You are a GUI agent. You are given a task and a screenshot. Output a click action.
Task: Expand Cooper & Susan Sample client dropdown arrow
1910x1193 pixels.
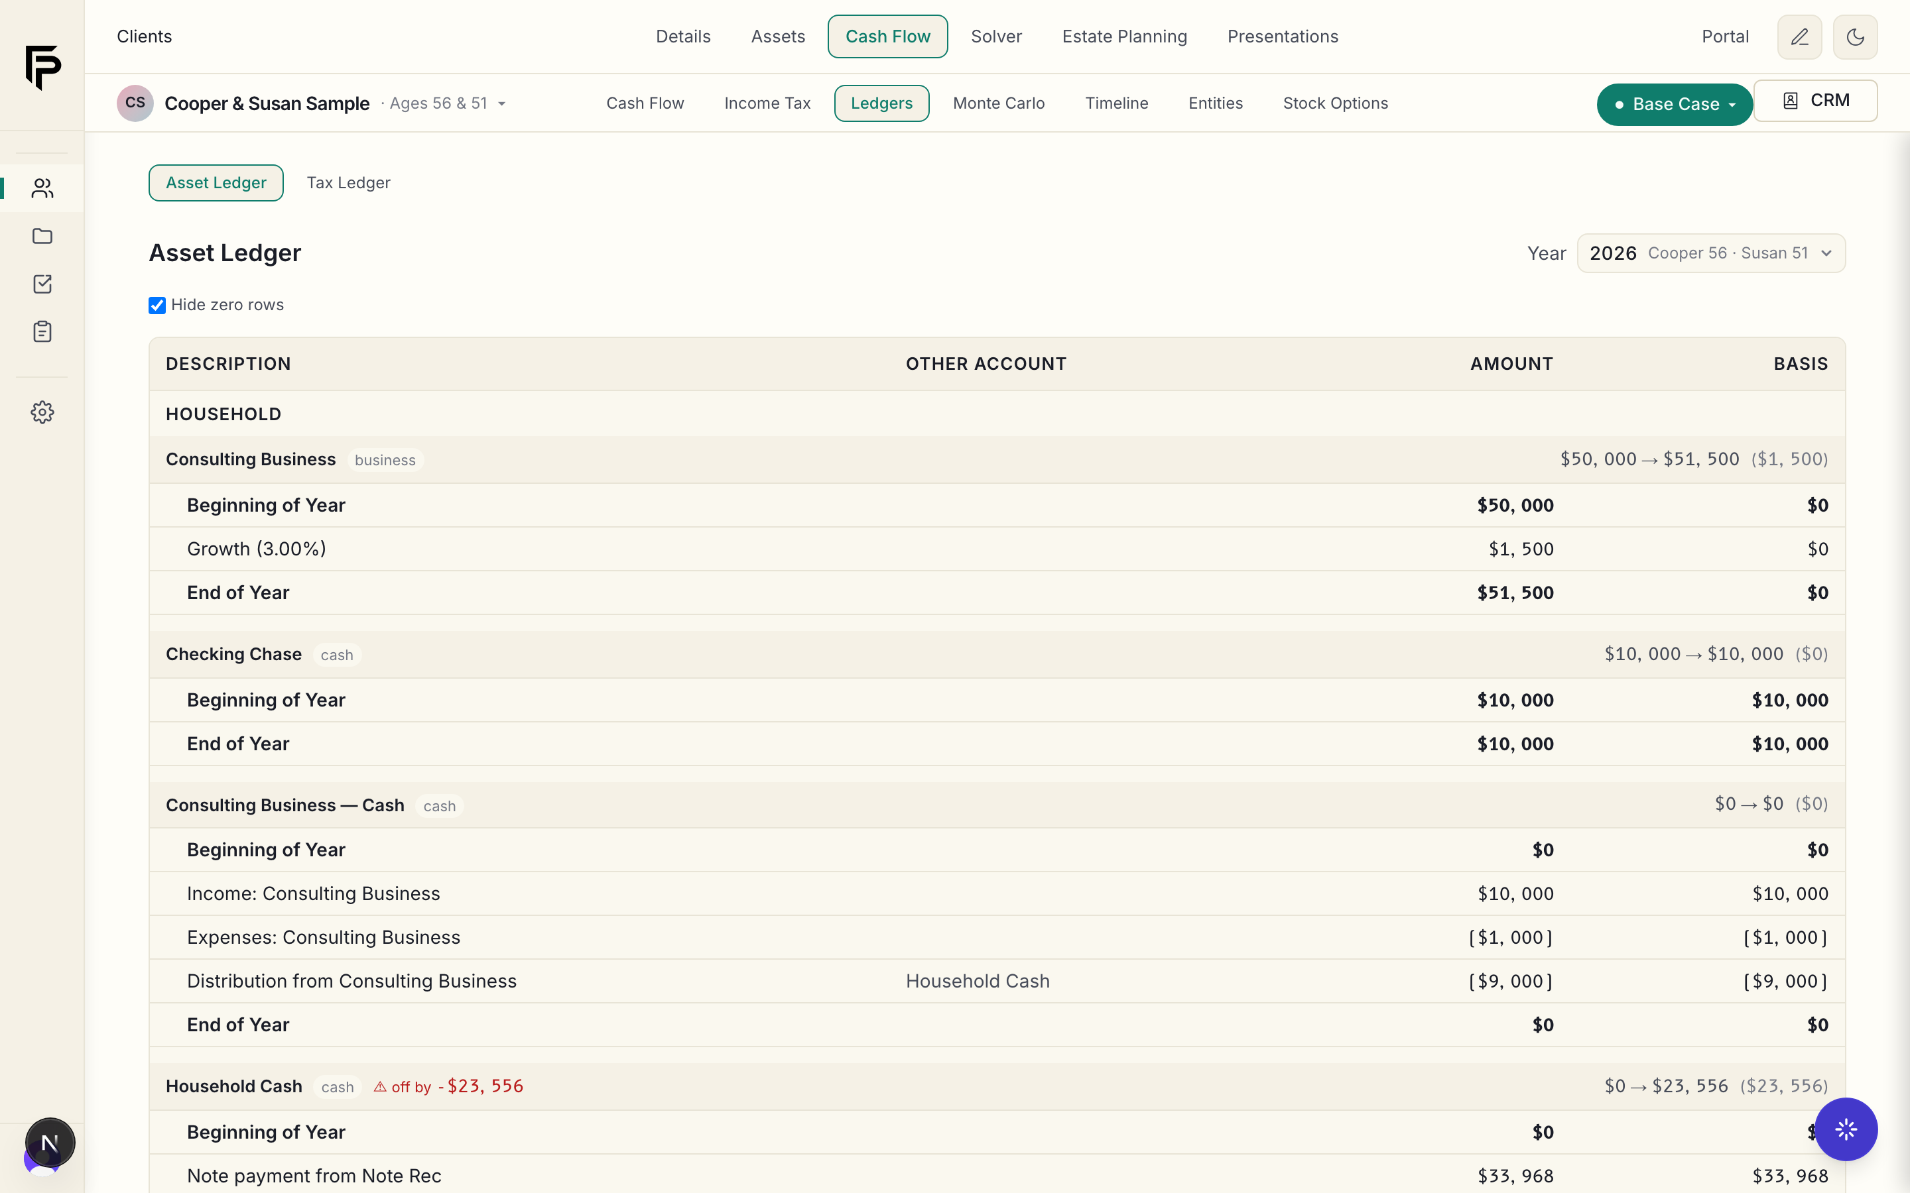click(501, 104)
